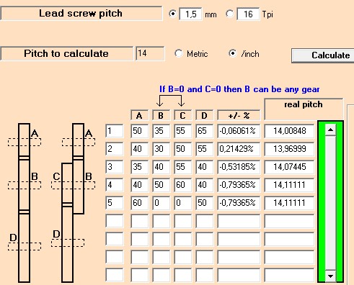Click the scrollbar up arrow in results

[x=330, y=130]
